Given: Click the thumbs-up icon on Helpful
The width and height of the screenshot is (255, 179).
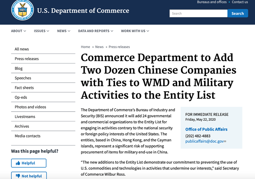Looking at the screenshot, I should click(18, 163).
